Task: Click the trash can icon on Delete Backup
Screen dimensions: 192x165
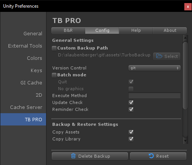Action: click(x=73, y=156)
